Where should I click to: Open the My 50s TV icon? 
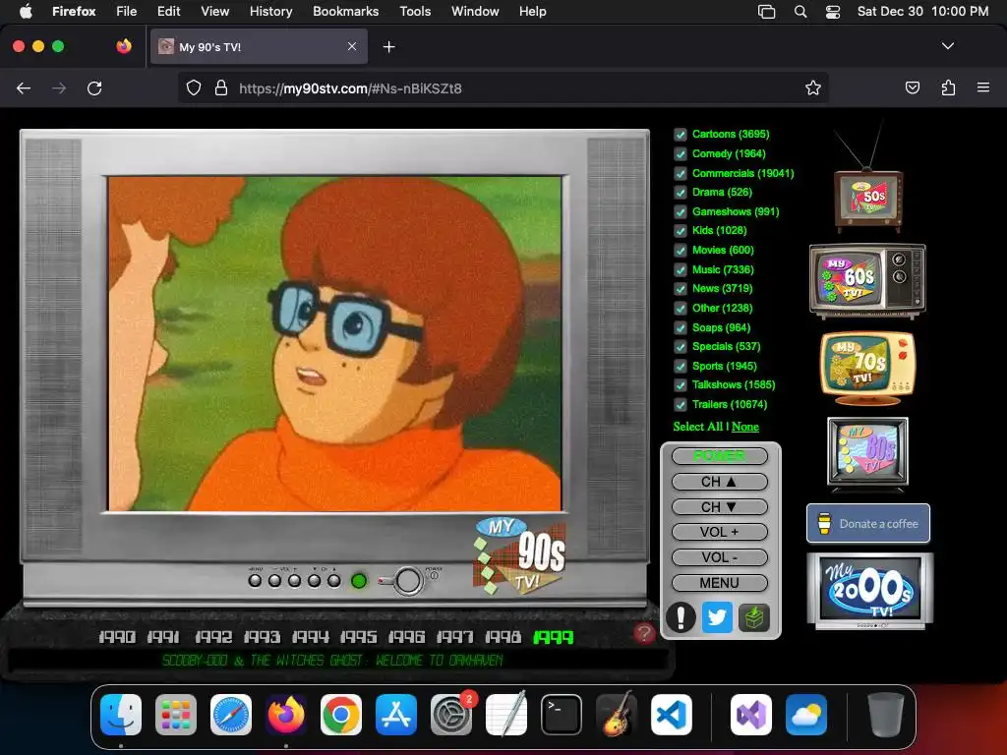(x=868, y=200)
